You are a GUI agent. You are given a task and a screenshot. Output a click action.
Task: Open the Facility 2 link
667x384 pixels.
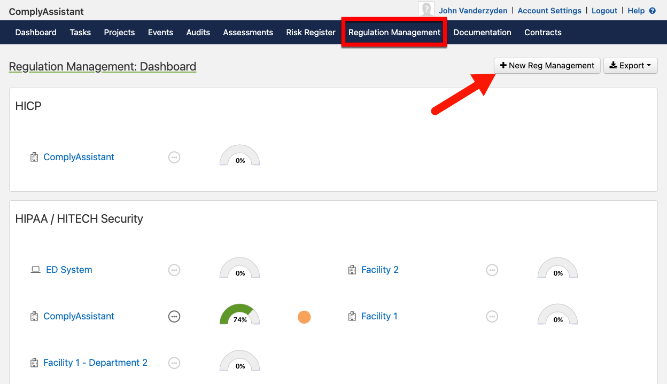(380, 270)
